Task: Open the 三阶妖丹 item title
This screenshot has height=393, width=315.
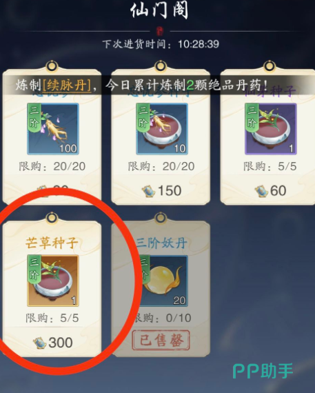Action: [x=162, y=243]
